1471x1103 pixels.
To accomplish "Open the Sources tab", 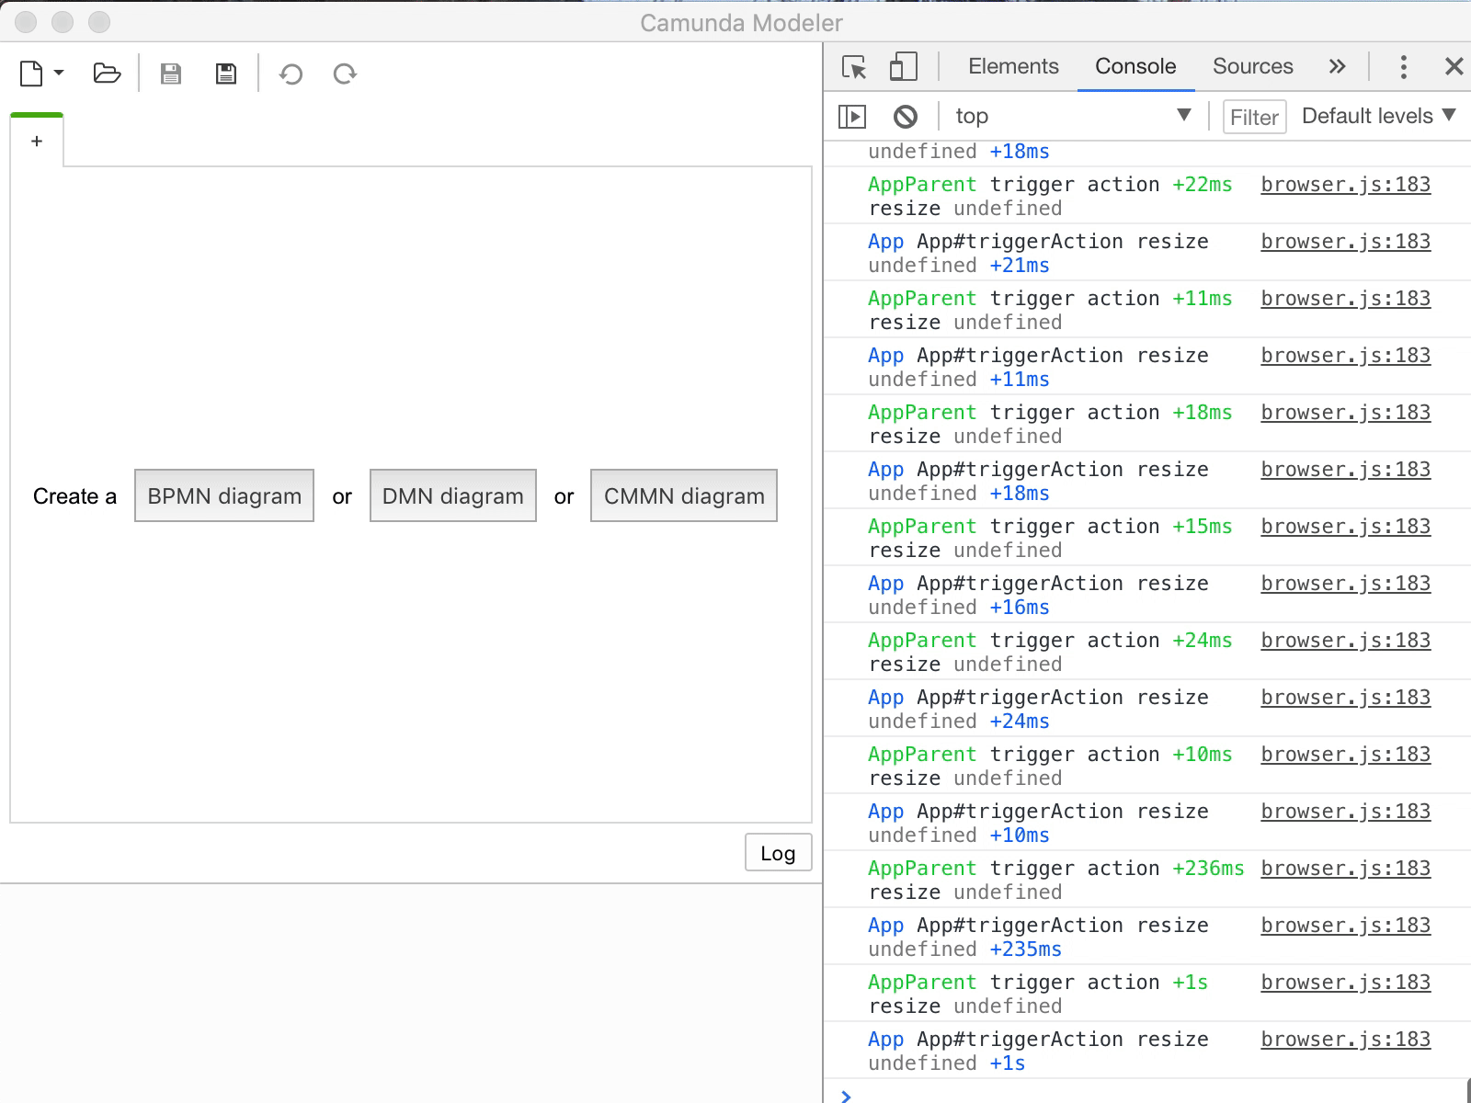I will (1253, 66).
